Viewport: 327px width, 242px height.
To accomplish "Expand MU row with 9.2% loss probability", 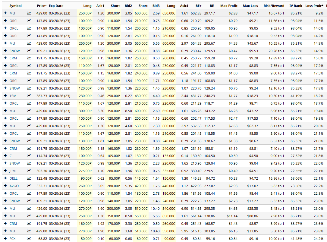I will [x=5, y=13].
